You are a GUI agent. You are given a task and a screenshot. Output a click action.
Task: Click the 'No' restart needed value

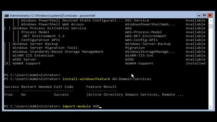(x=23, y=95)
